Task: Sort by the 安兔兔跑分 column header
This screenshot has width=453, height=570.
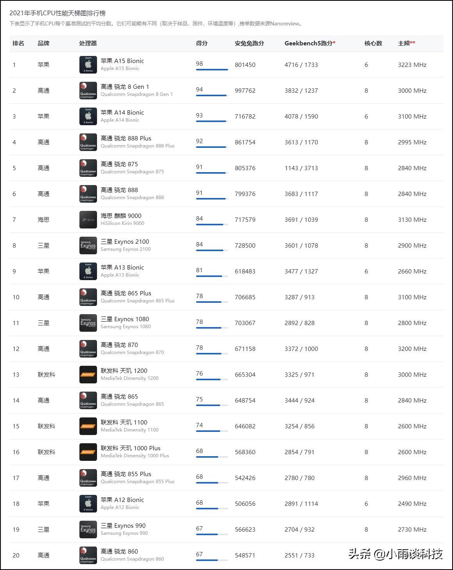Action: (x=249, y=43)
